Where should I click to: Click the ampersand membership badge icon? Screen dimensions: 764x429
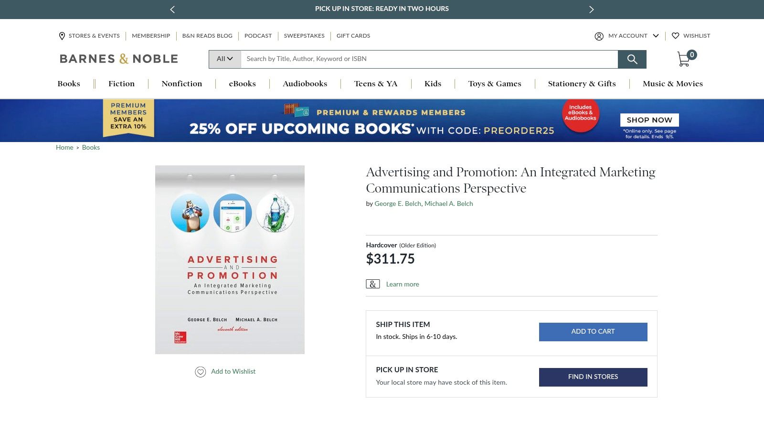(x=372, y=284)
